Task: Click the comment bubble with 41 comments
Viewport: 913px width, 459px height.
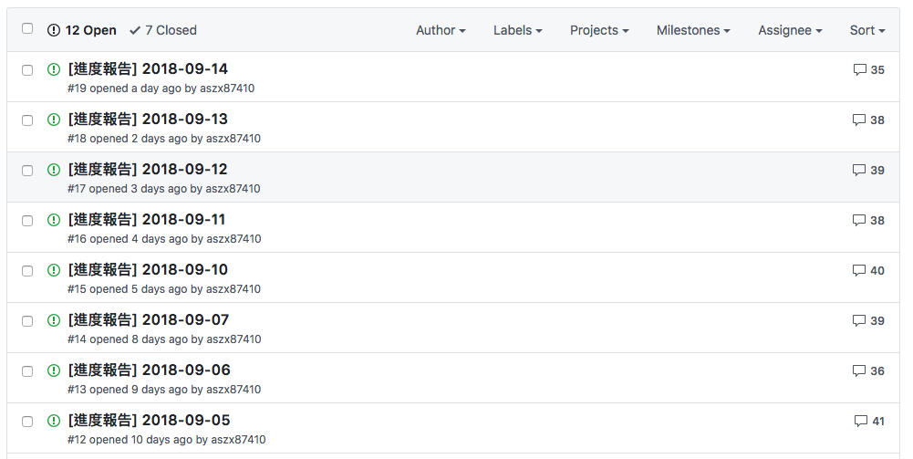Action: click(x=861, y=422)
